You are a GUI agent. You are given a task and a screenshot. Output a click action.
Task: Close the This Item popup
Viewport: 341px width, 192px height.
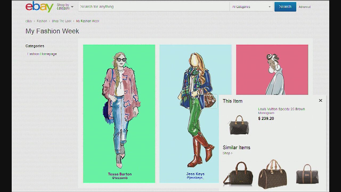(x=320, y=101)
